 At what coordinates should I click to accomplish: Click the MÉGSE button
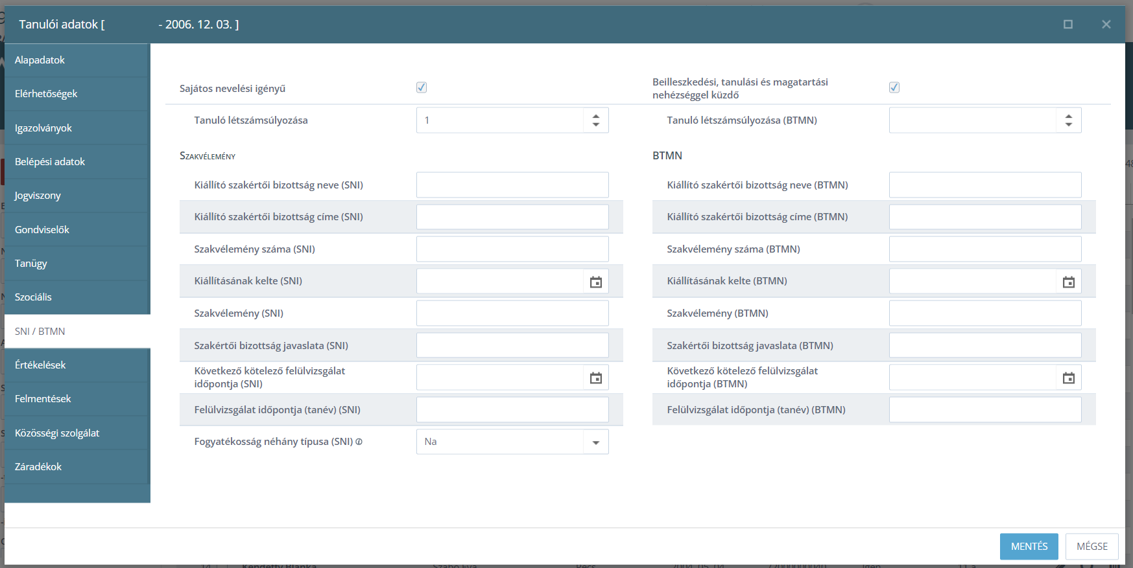click(x=1092, y=547)
